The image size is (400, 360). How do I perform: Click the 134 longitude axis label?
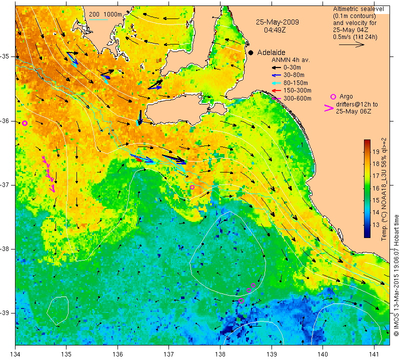click(15, 354)
